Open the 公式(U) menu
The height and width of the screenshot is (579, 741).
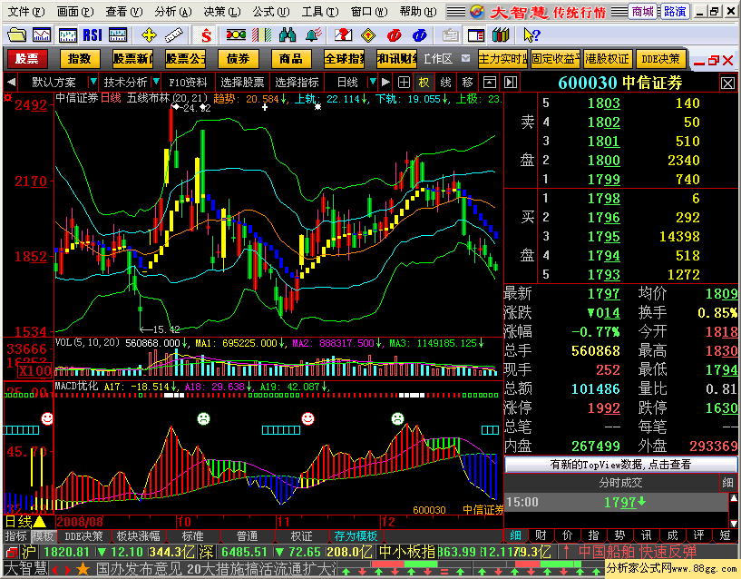[271, 12]
